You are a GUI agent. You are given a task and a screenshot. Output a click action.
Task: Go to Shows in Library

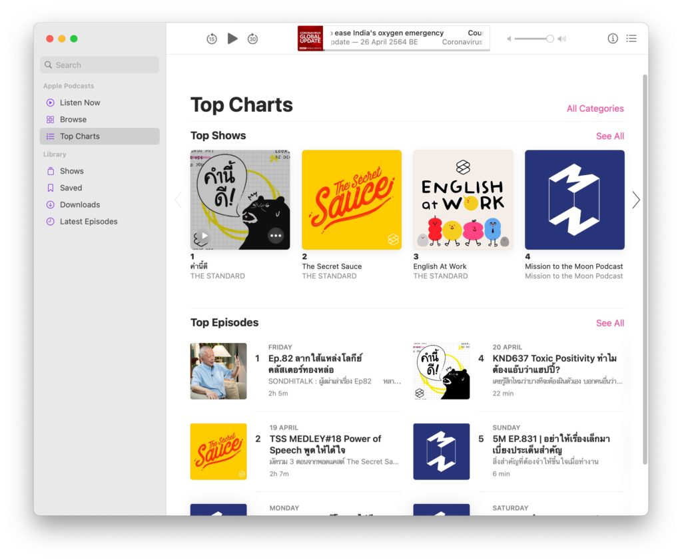[71, 171]
